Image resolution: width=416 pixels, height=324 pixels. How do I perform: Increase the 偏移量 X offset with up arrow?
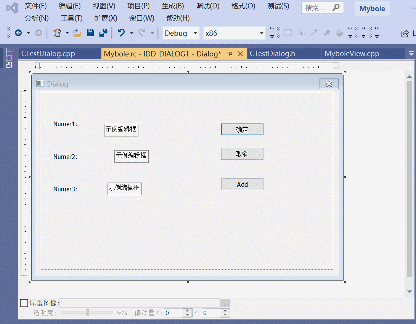(188, 311)
